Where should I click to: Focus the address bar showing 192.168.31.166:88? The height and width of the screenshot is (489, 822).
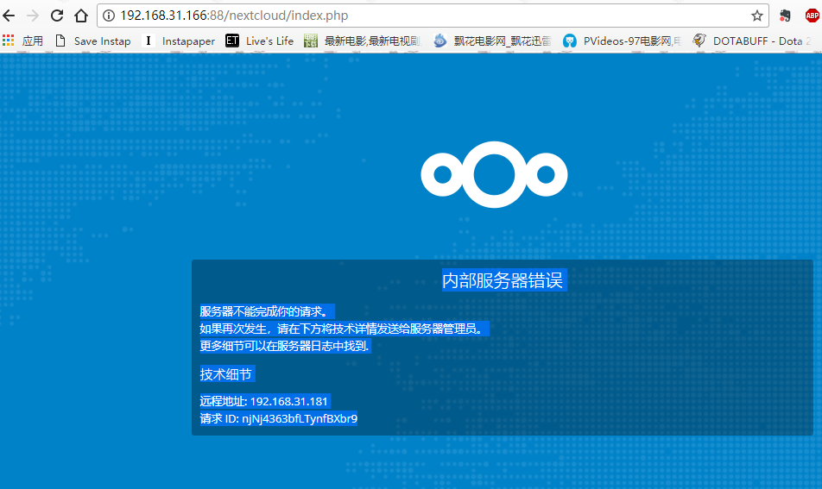433,16
